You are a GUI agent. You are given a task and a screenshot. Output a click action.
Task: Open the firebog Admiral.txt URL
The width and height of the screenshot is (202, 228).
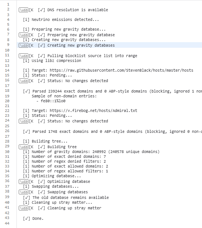[94, 111]
